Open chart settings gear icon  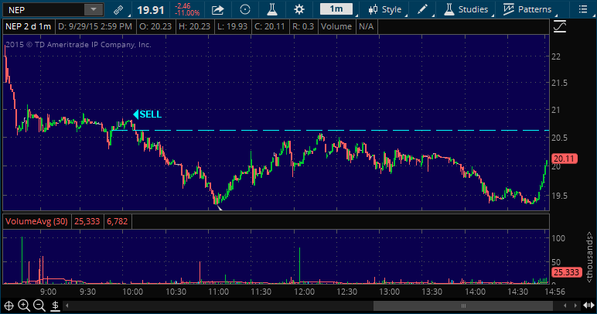tap(299, 10)
